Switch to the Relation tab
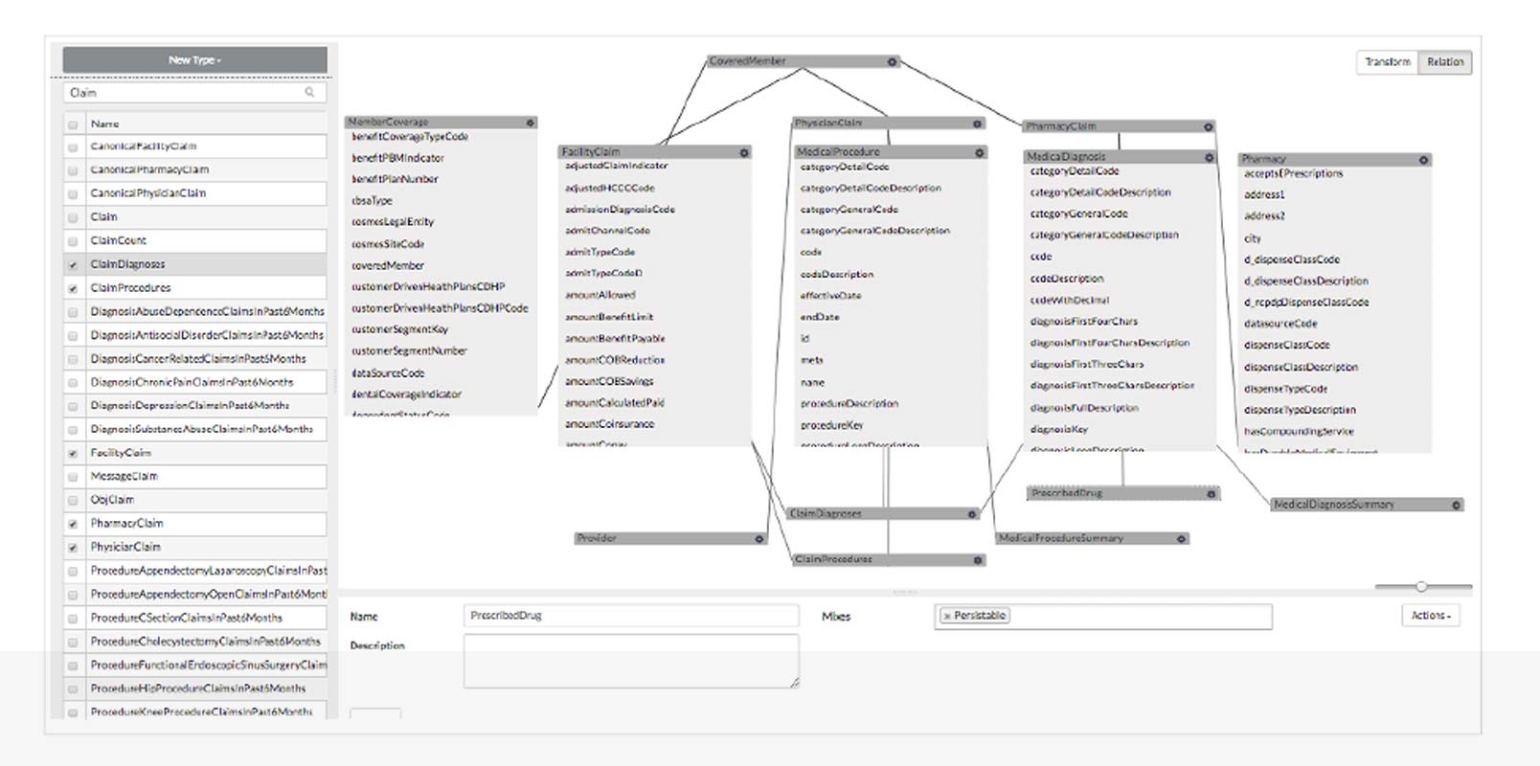Viewport: 1540px width, 766px height. [1444, 62]
